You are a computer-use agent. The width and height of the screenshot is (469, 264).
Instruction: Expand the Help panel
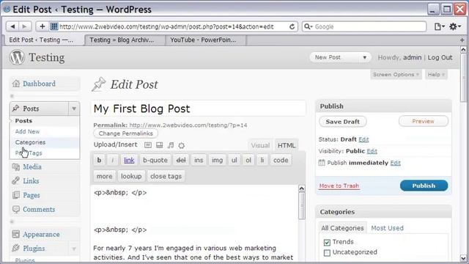[x=436, y=75]
